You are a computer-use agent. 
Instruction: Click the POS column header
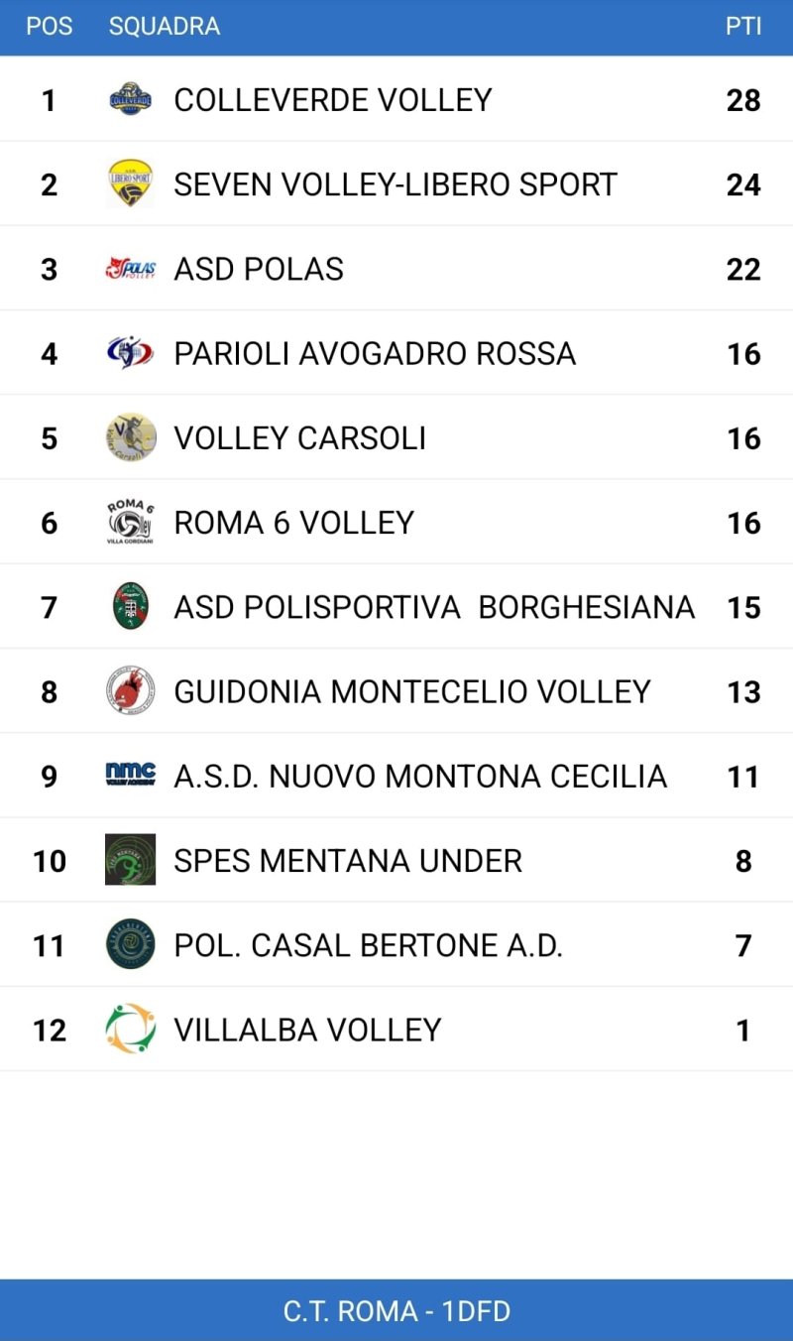(x=49, y=27)
